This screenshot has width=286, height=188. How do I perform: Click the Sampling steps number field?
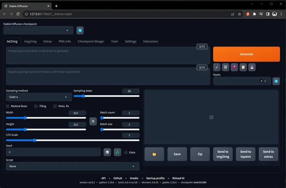coord(131,91)
